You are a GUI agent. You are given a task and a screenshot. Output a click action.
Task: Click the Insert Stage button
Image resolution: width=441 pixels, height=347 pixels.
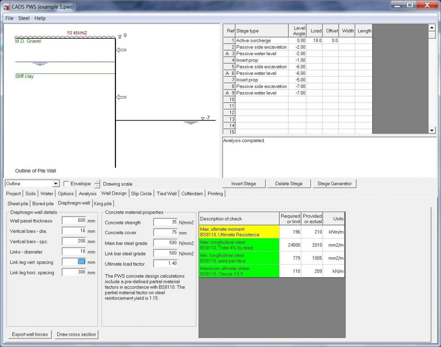(x=244, y=183)
